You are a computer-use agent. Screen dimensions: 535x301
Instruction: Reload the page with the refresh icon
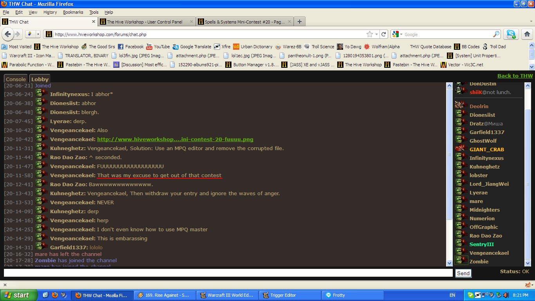click(384, 34)
